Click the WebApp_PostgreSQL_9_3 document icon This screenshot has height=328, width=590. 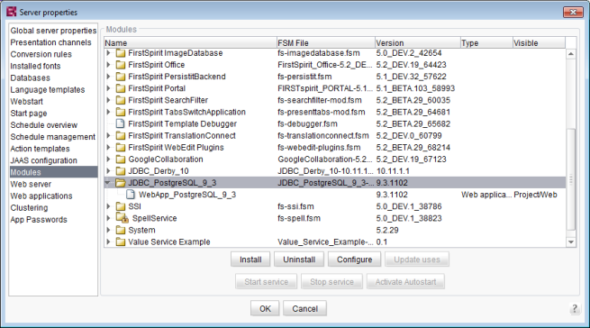click(x=131, y=195)
